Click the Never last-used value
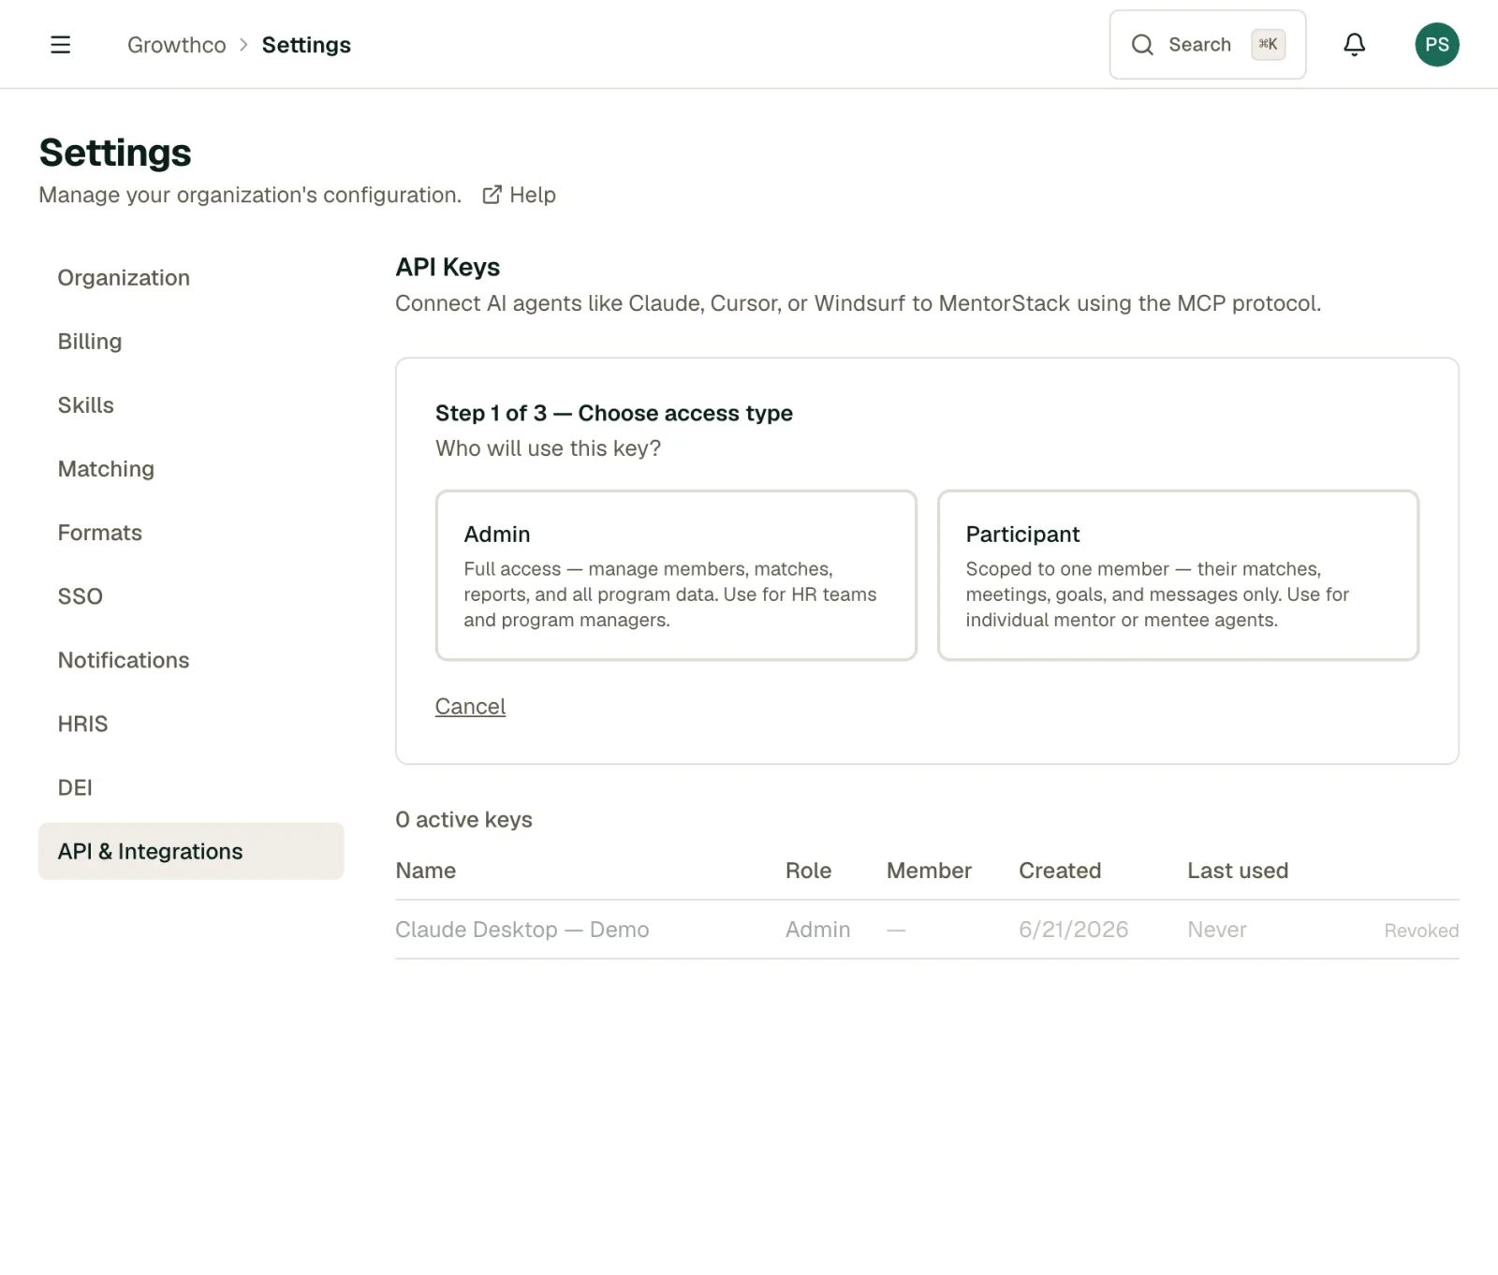The width and height of the screenshot is (1498, 1275). click(x=1216, y=930)
